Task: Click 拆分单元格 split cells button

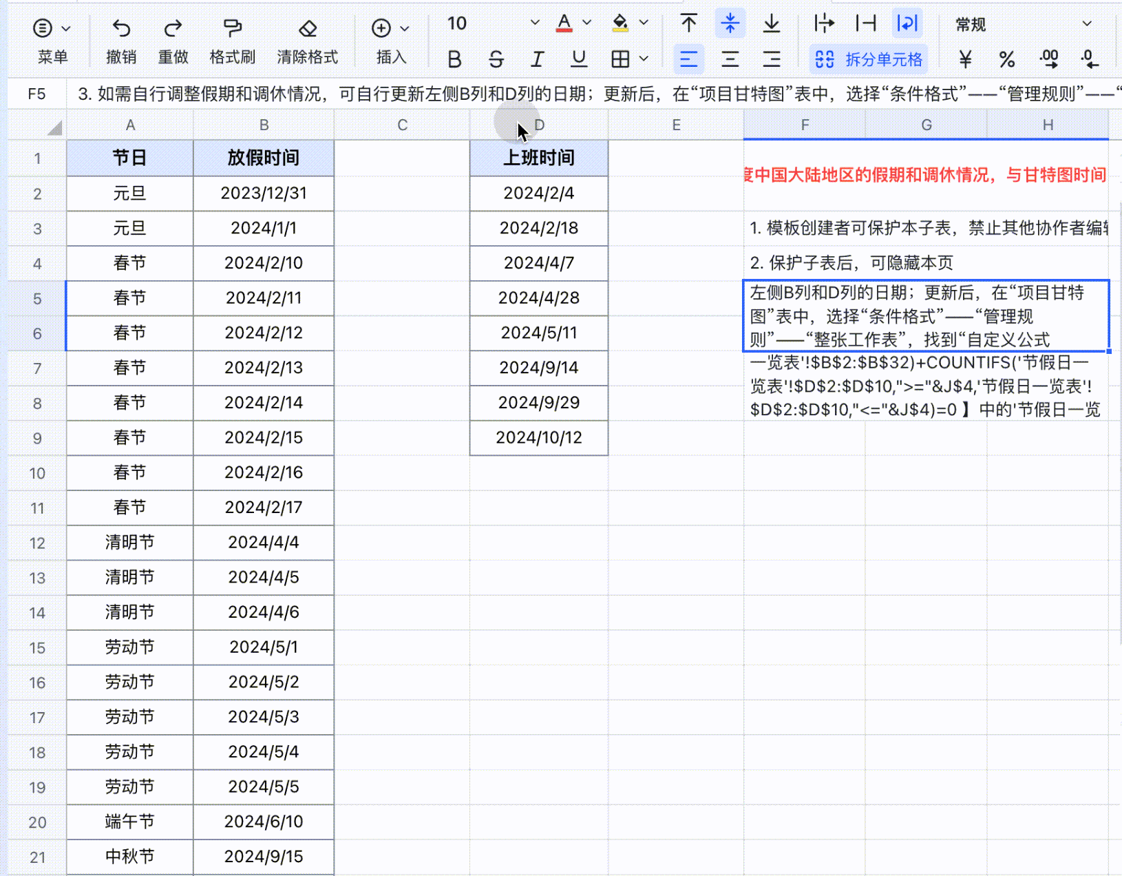Action: (869, 59)
